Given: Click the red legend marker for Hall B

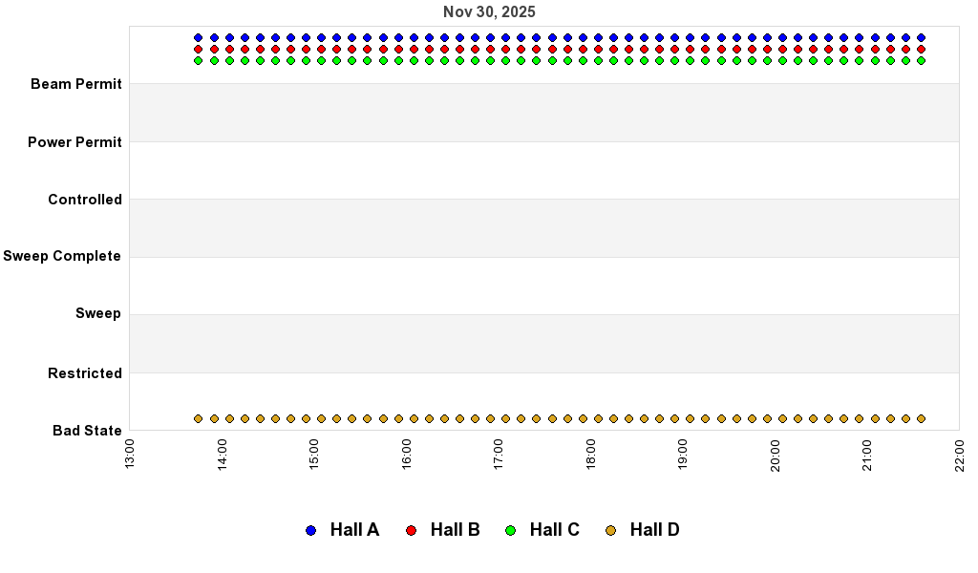Looking at the screenshot, I should pyautogui.click(x=411, y=528).
